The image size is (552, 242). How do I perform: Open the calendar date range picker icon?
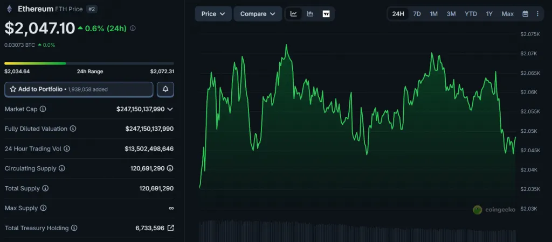525,13
